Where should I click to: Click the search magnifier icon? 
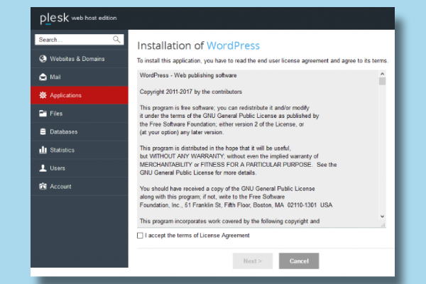pyautogui.click(x=117, y=40)
